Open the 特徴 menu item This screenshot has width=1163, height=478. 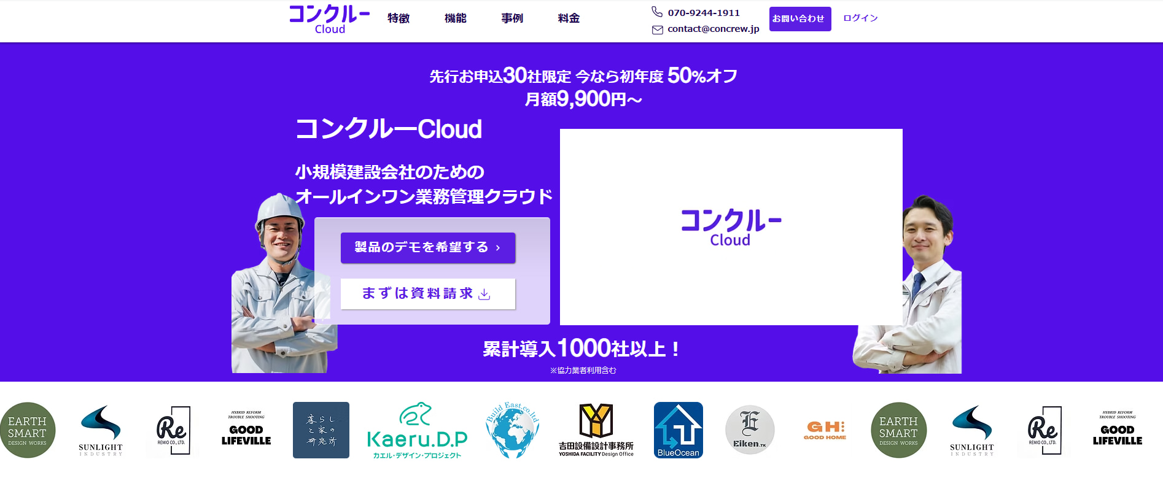(399, 18)
